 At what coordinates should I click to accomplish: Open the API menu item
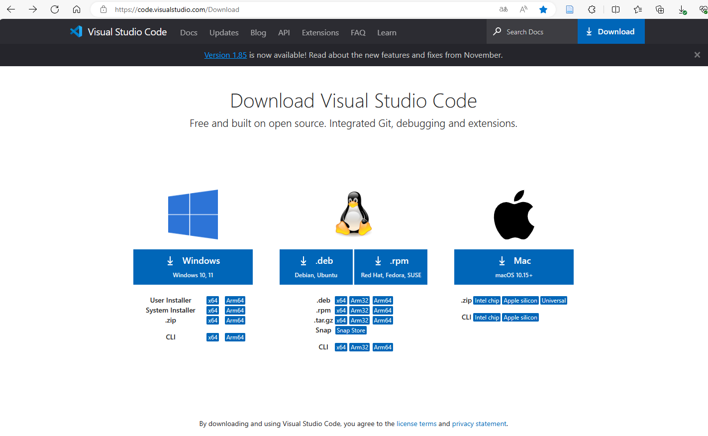coord(284,32)
